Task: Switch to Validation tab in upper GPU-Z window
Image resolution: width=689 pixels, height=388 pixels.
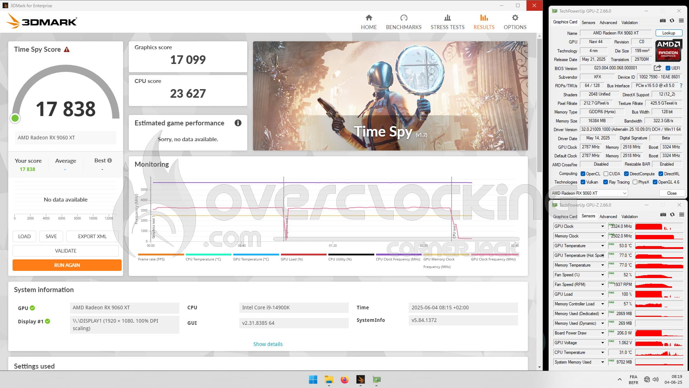Action: tap(629, 22)
